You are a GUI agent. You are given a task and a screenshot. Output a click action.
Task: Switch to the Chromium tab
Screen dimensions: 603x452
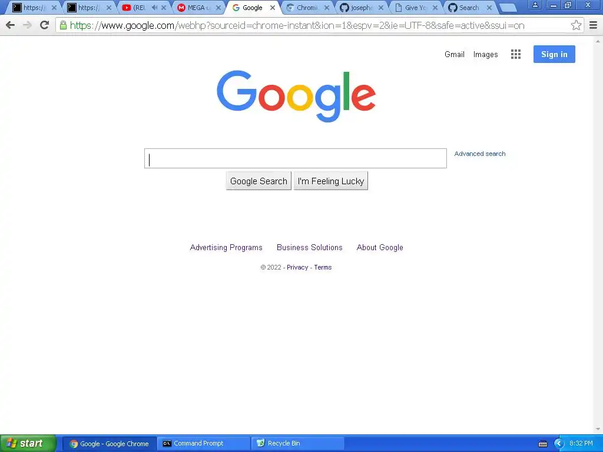pyautogui.click(x=307, y=8)
